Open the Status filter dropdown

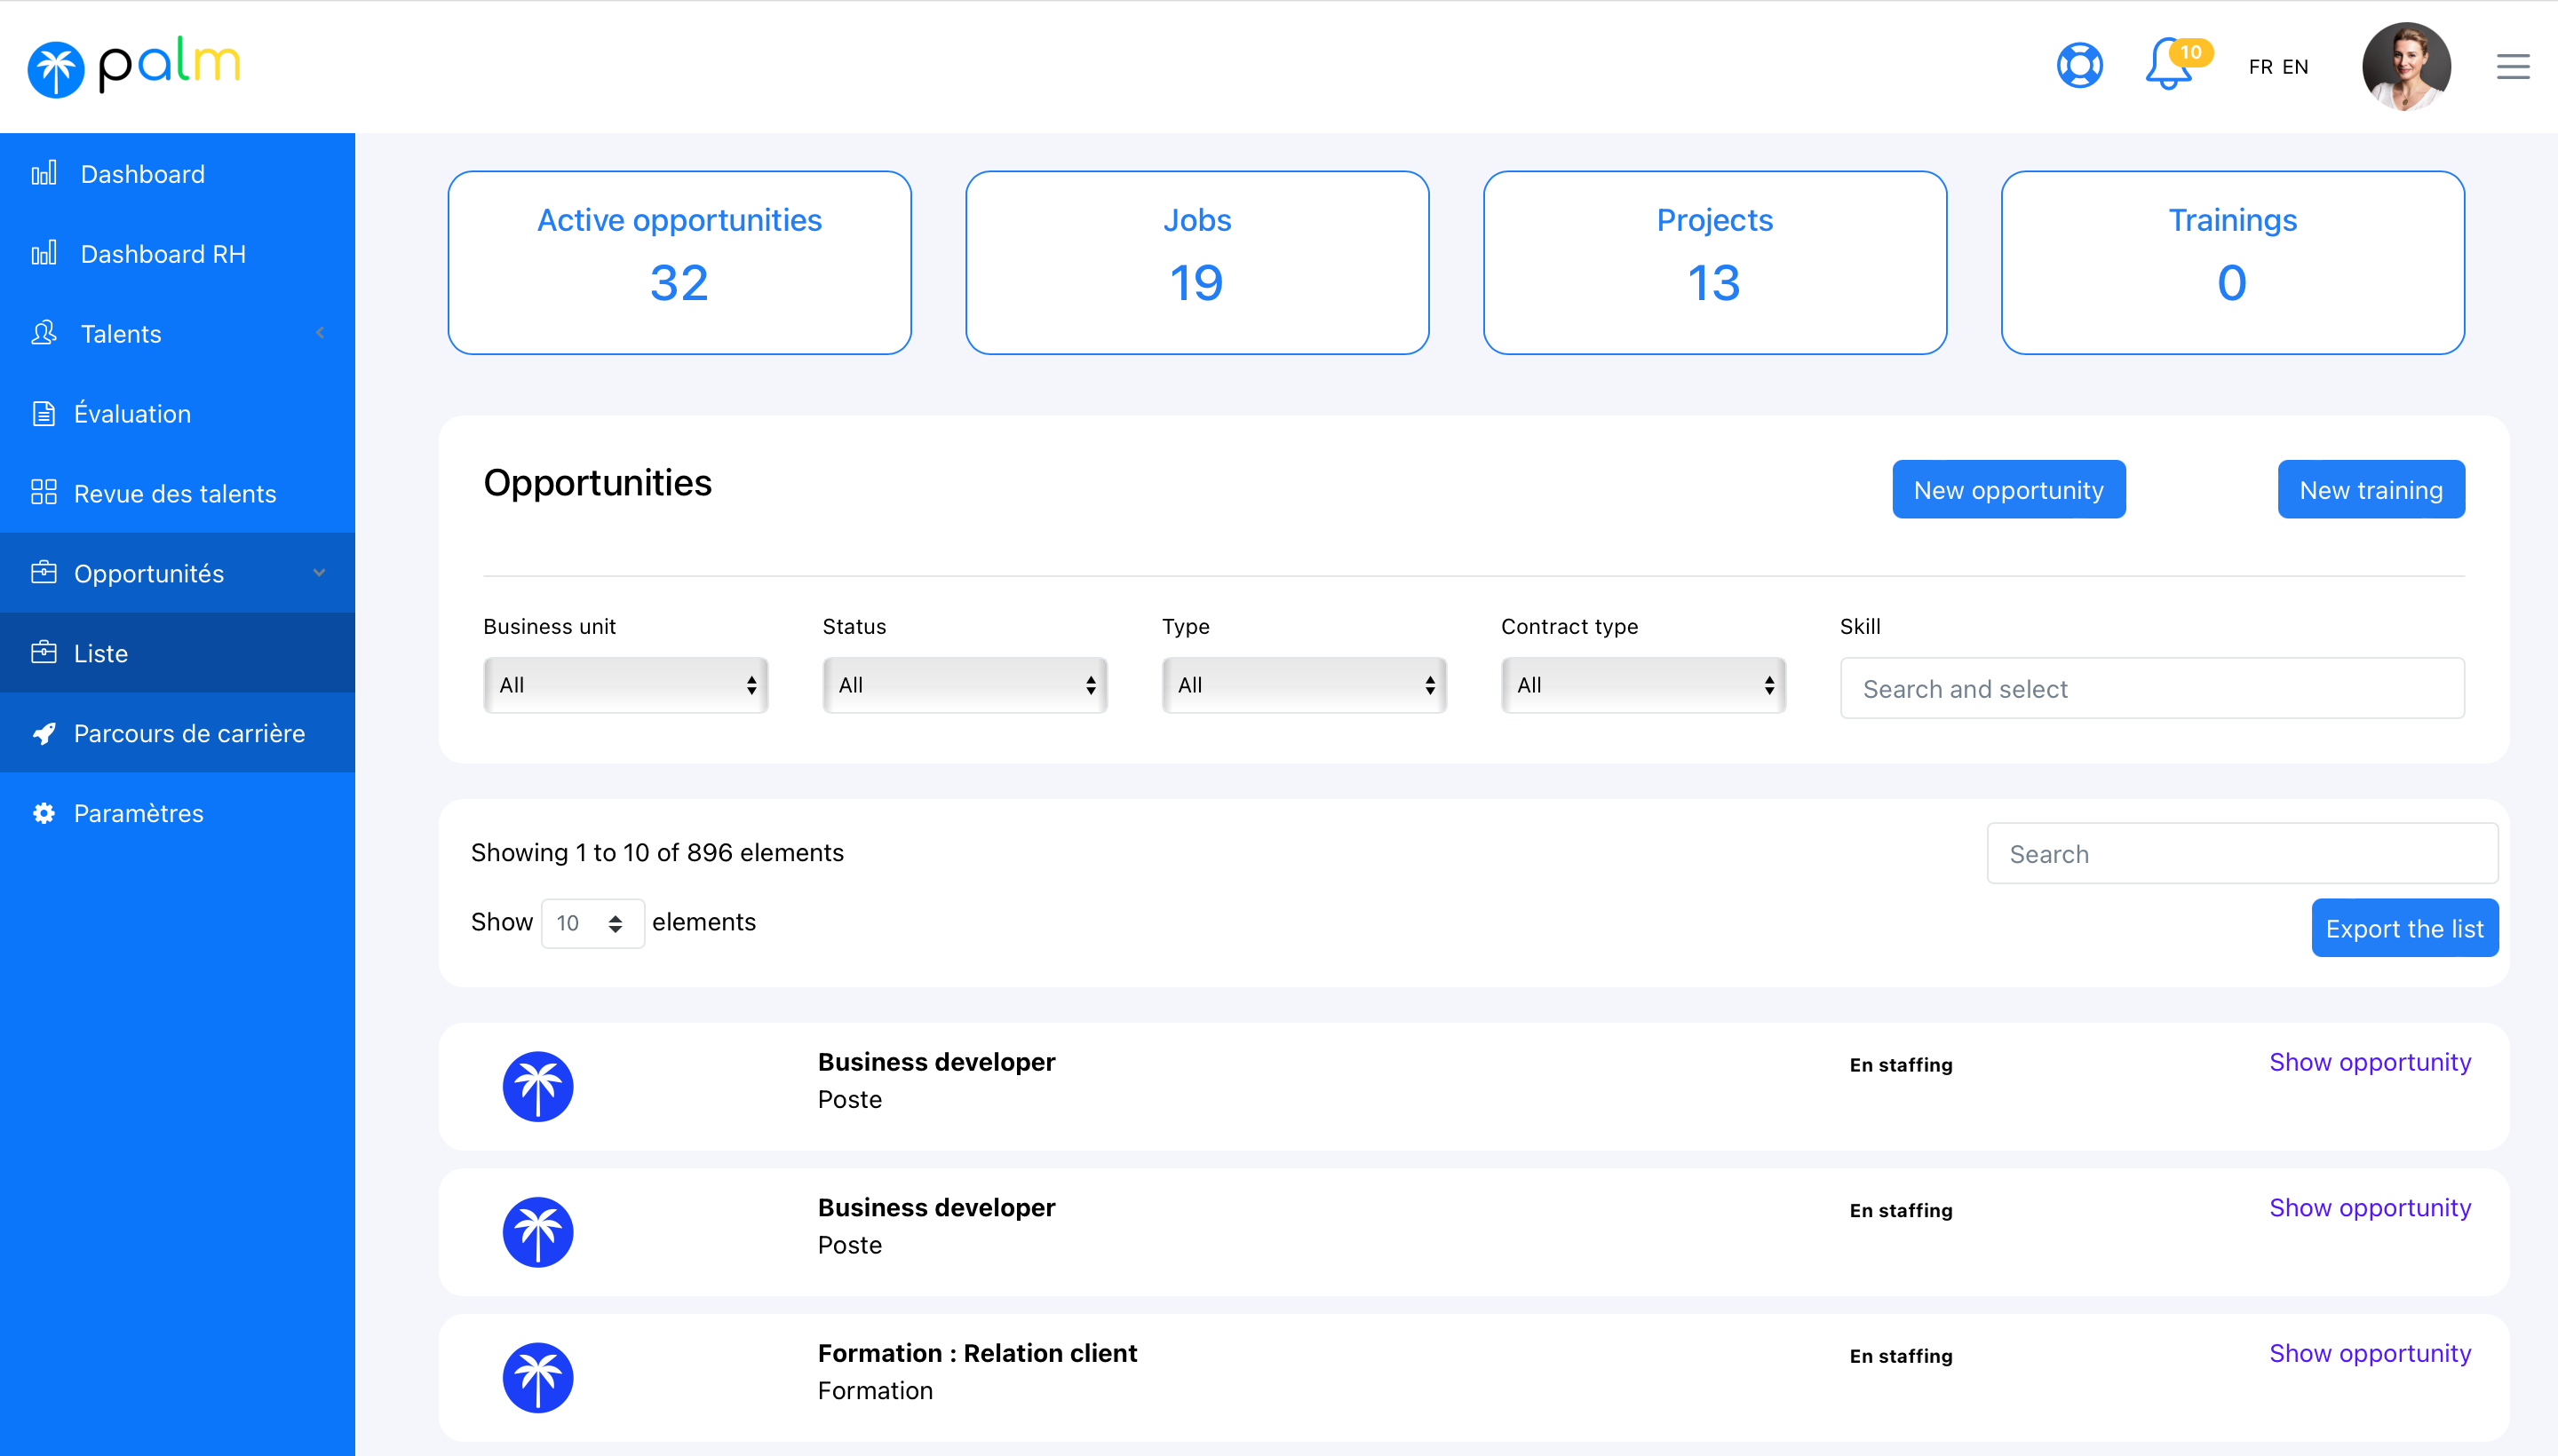[965, 685]
